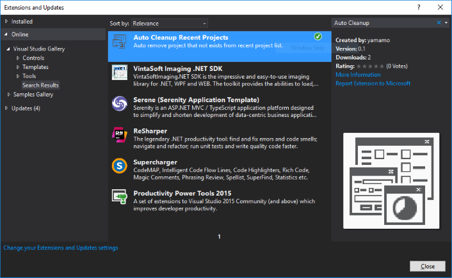Expand the Updates (4) arrow
This screenshot has width=452, height=278.
pyautogui.click(x=6, y=108)
